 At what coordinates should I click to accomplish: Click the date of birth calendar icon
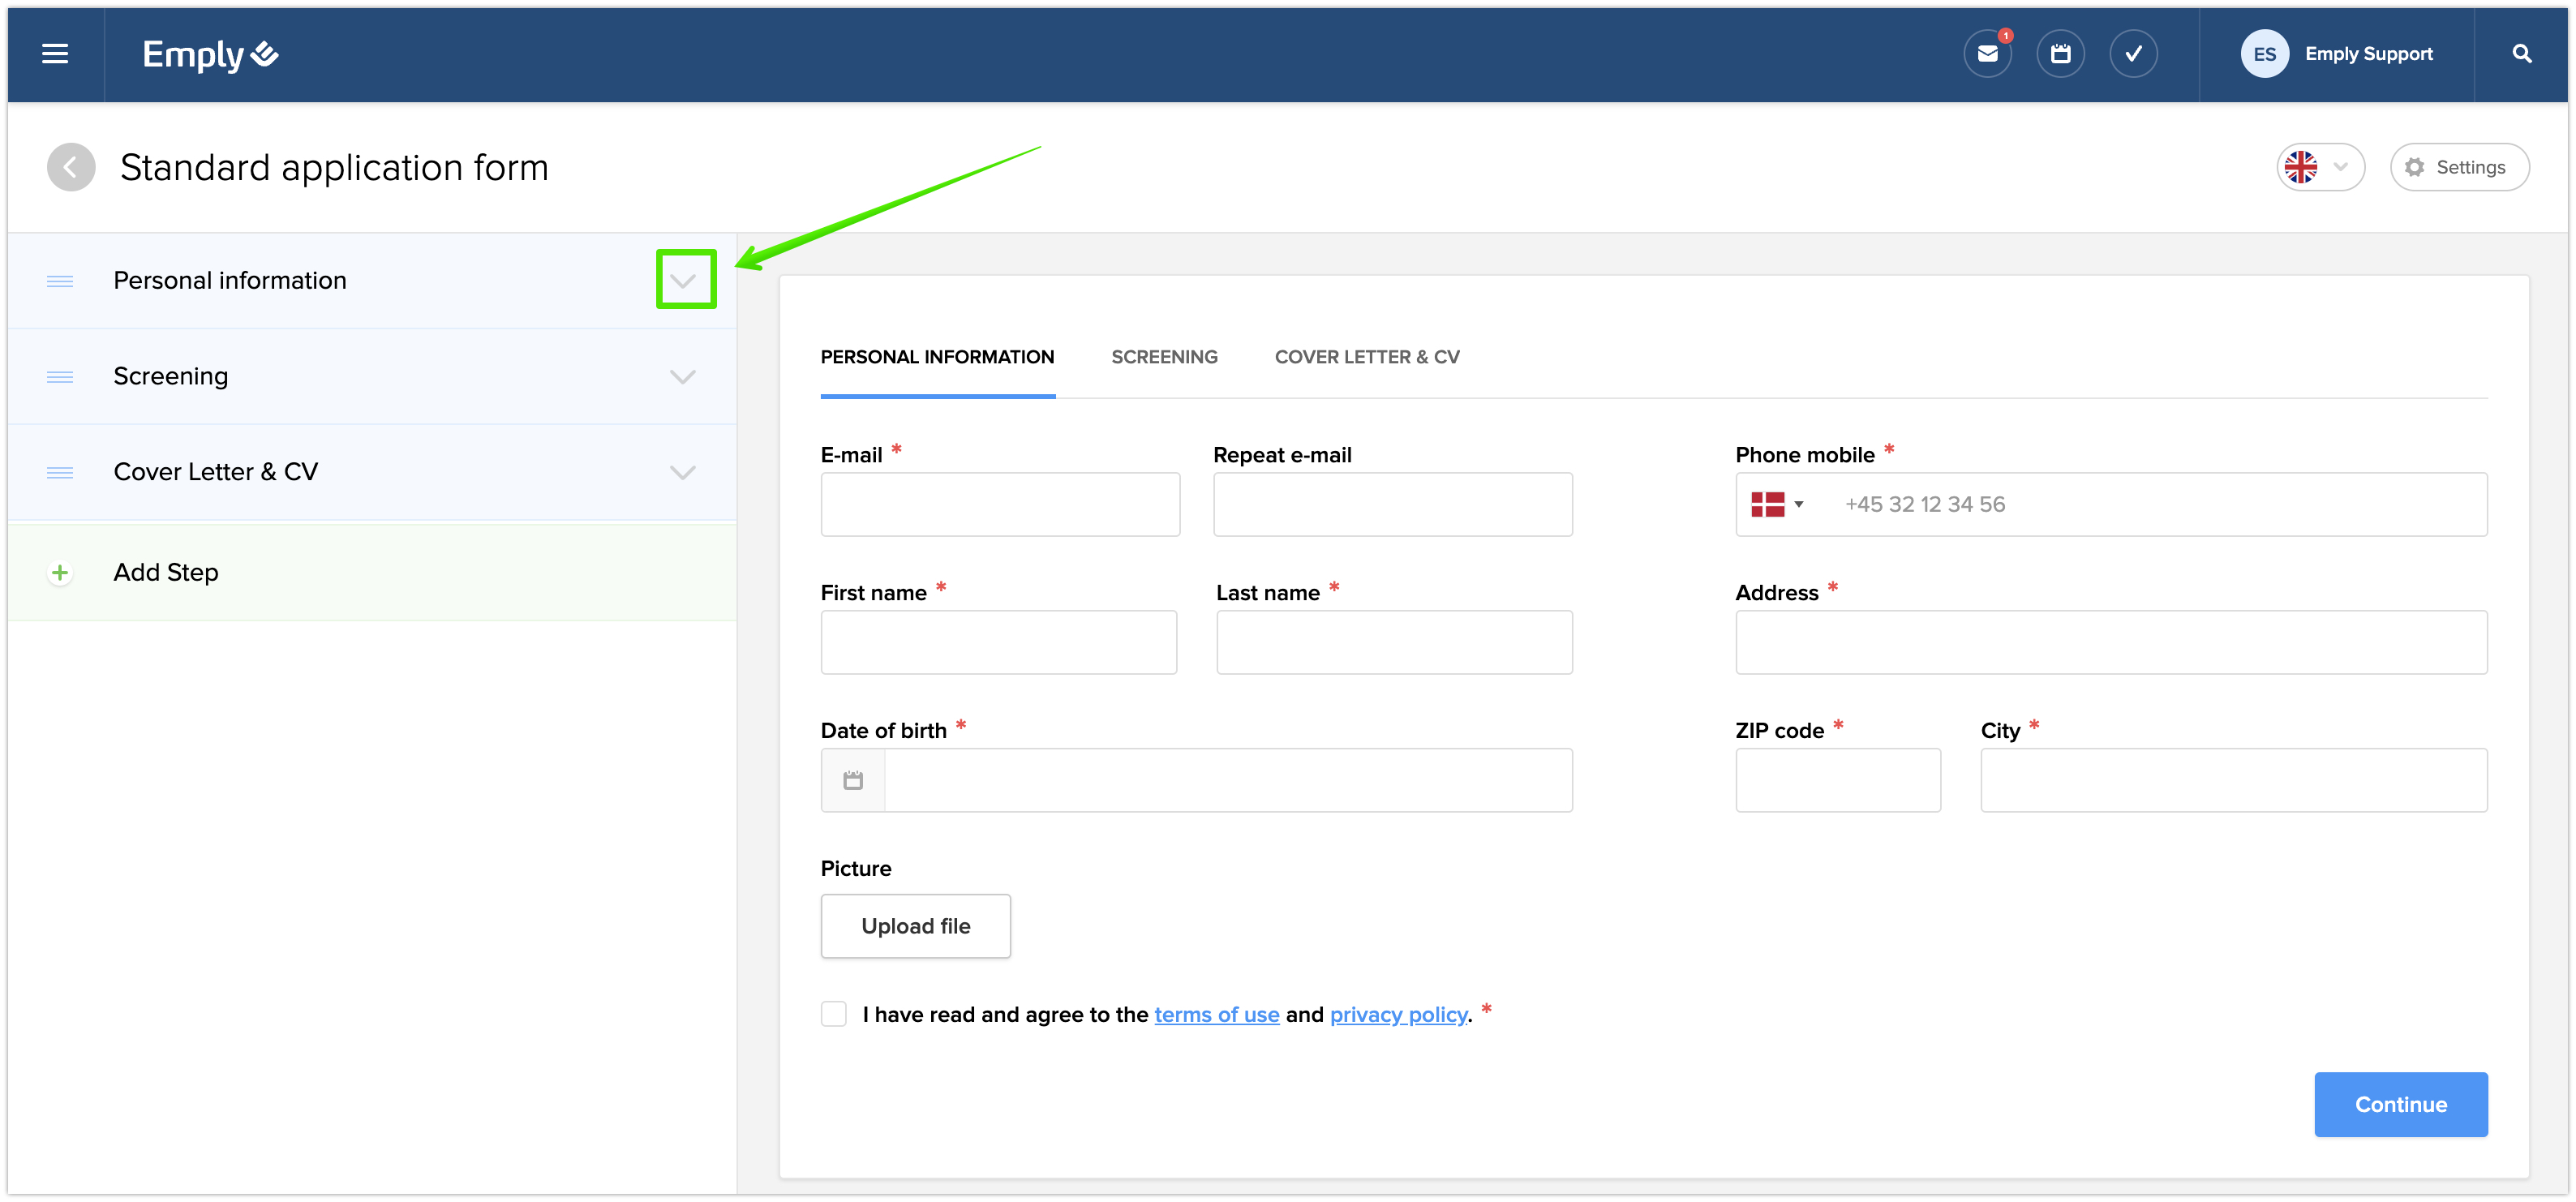point(853,780)
